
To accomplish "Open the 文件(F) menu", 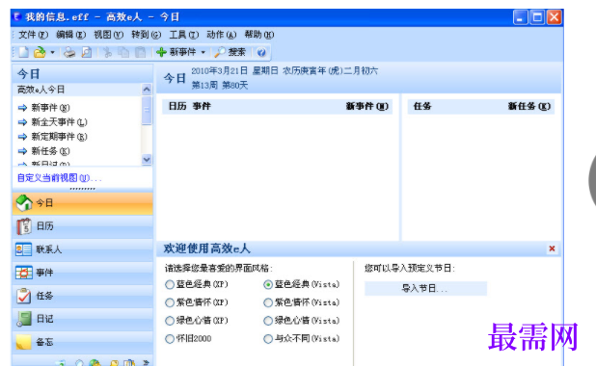I will coord(33,35).
